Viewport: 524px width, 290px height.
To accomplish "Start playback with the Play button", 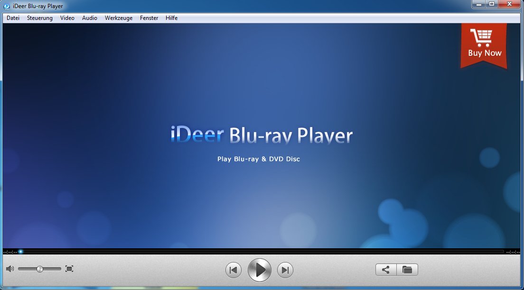I will pyautogui.click(x=259, y=270).
